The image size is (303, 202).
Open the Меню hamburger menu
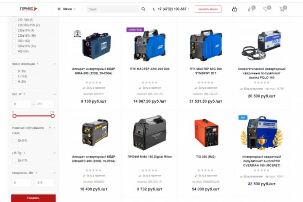[66, 9]
